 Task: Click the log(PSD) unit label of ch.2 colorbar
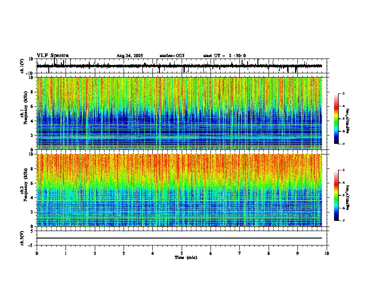348,197
